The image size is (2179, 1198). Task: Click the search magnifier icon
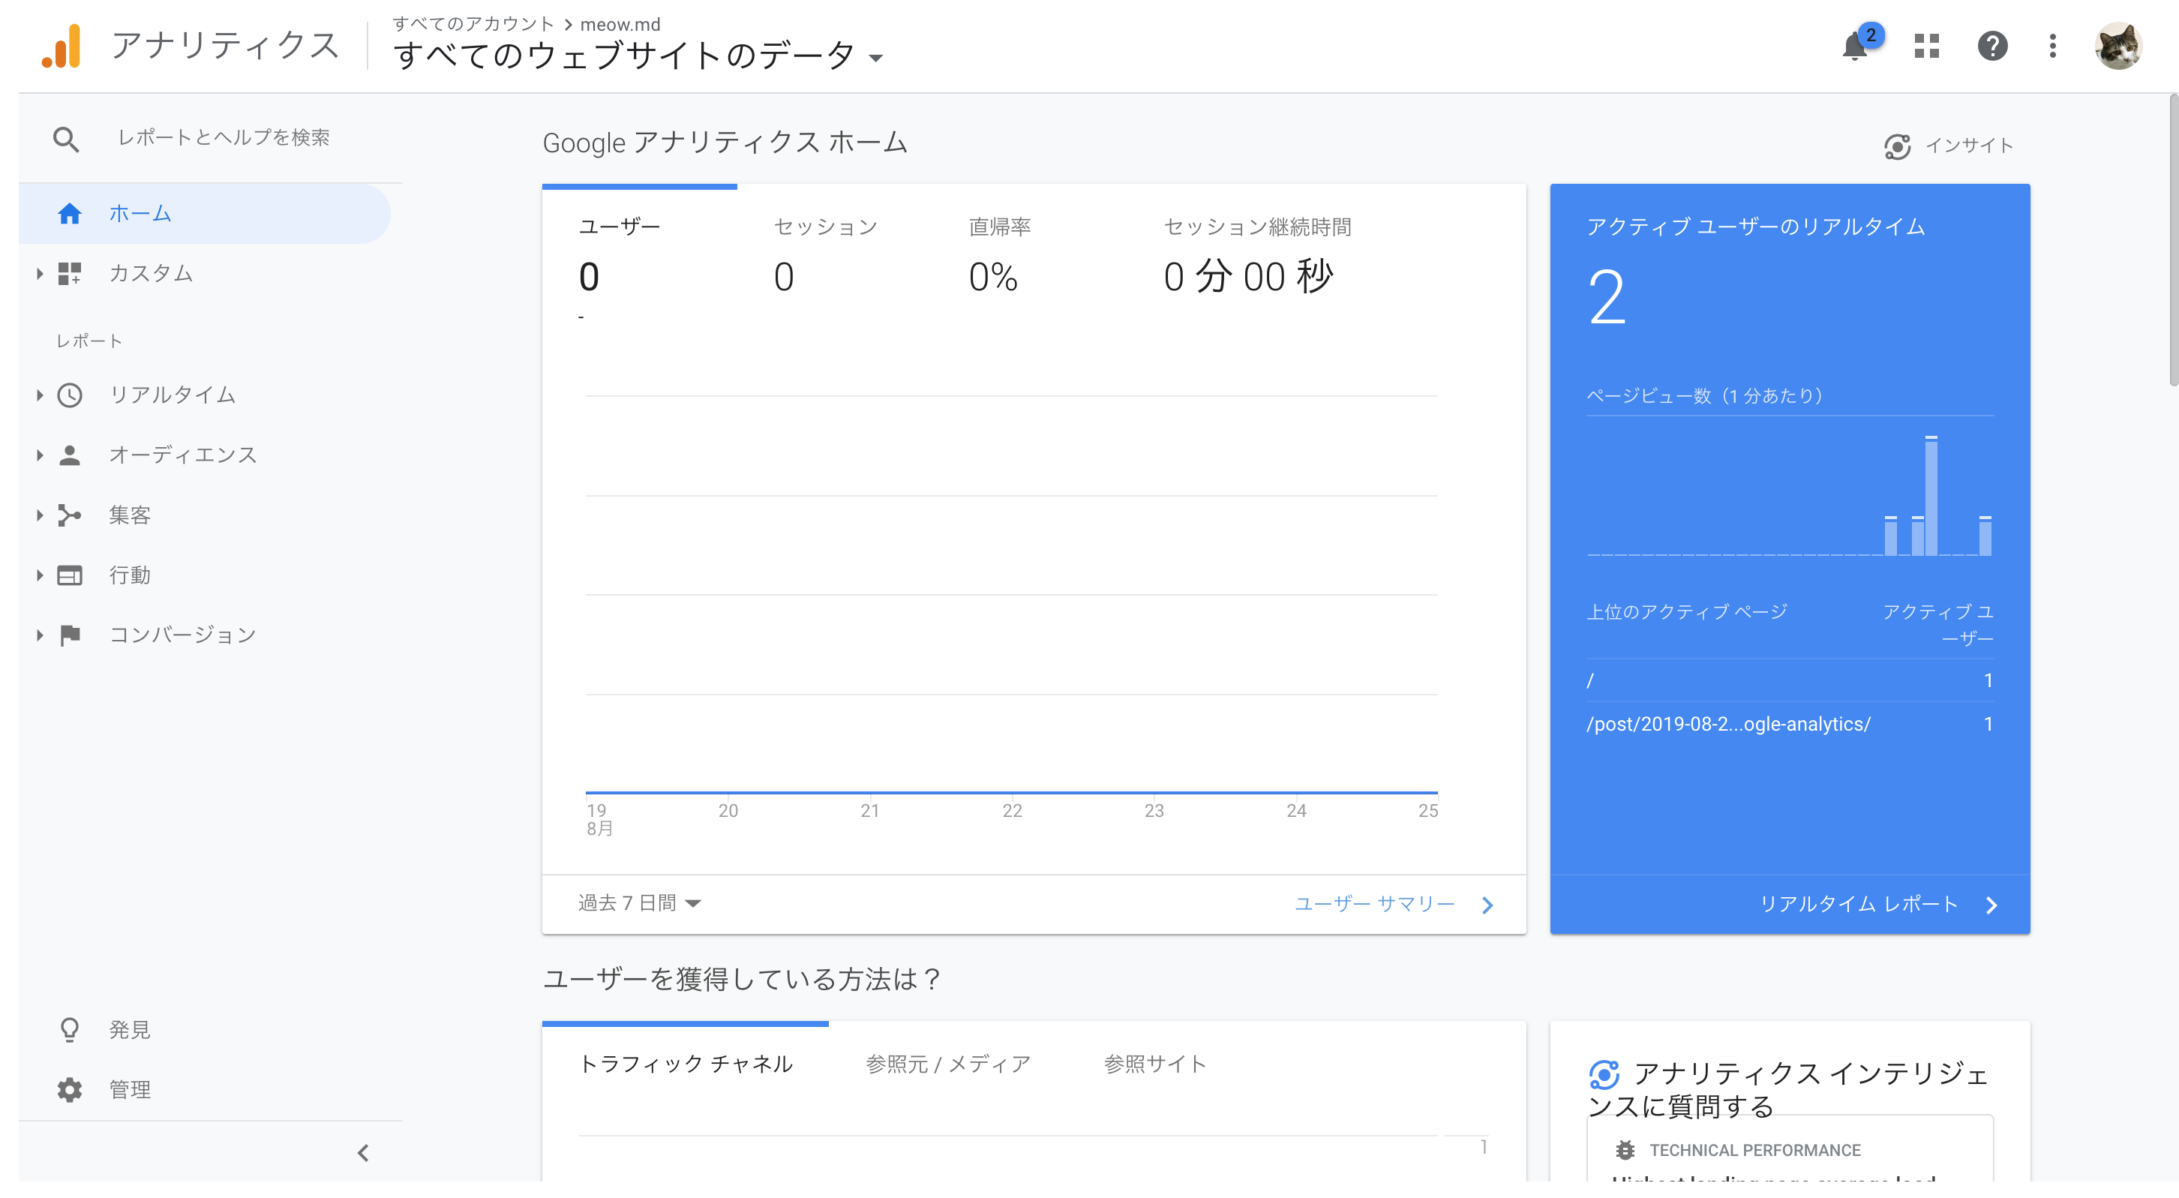(66, 139)
